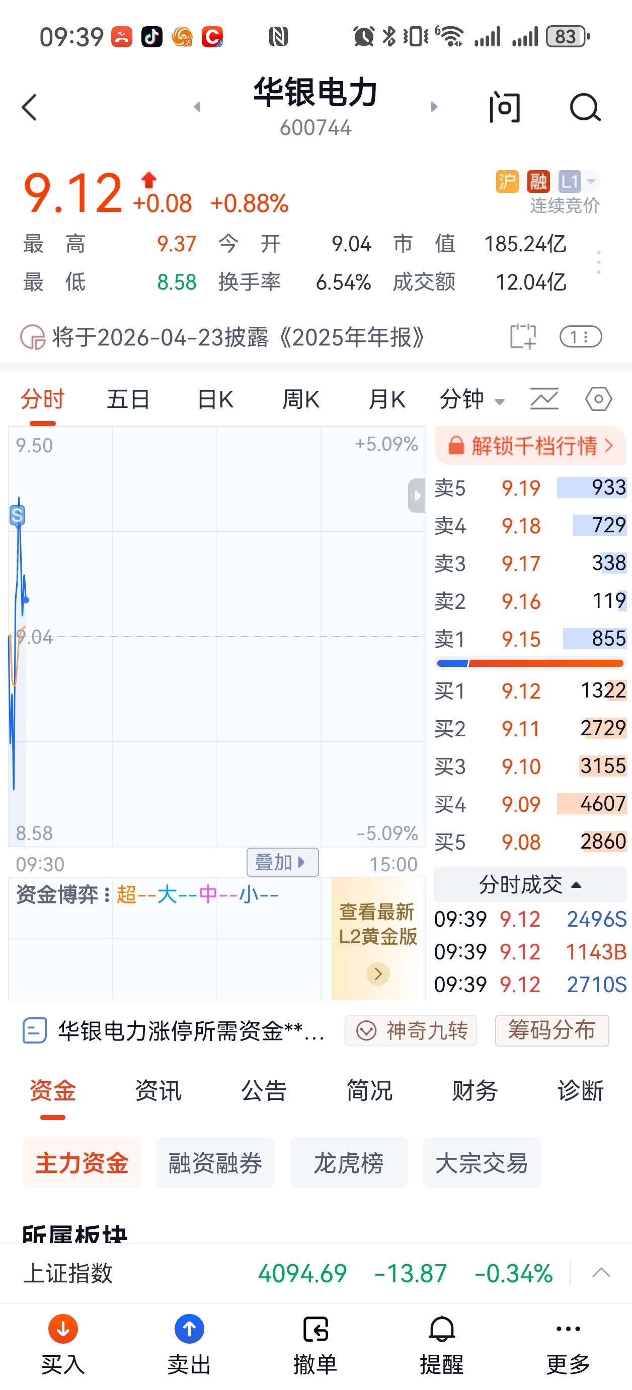Tap the 1143B trade record
The image size is (632, 1390).
pyautogui.click(x=530, y=952)
